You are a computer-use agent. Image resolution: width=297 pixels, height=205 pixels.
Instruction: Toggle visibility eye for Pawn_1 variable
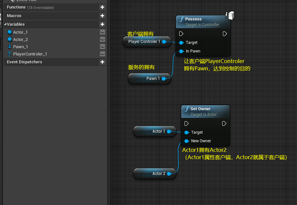tap(102, 47)
